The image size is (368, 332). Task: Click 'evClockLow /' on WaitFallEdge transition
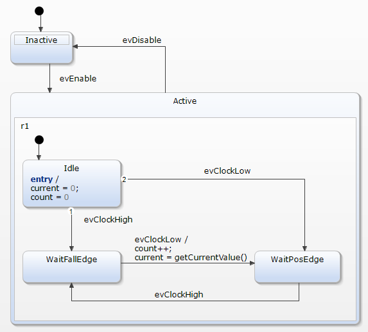[161, 240]
